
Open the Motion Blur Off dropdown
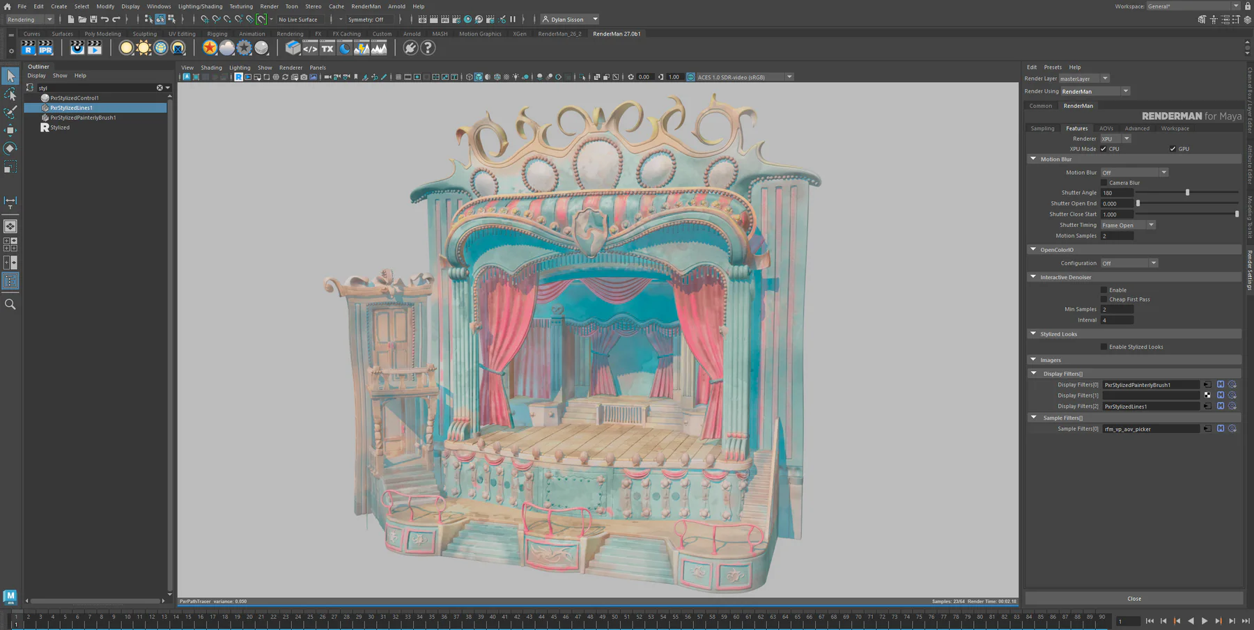pos(1134,173)
